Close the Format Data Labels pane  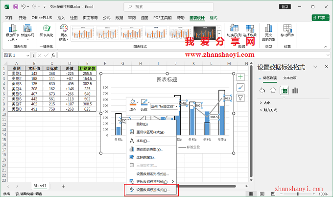(327, 67)
